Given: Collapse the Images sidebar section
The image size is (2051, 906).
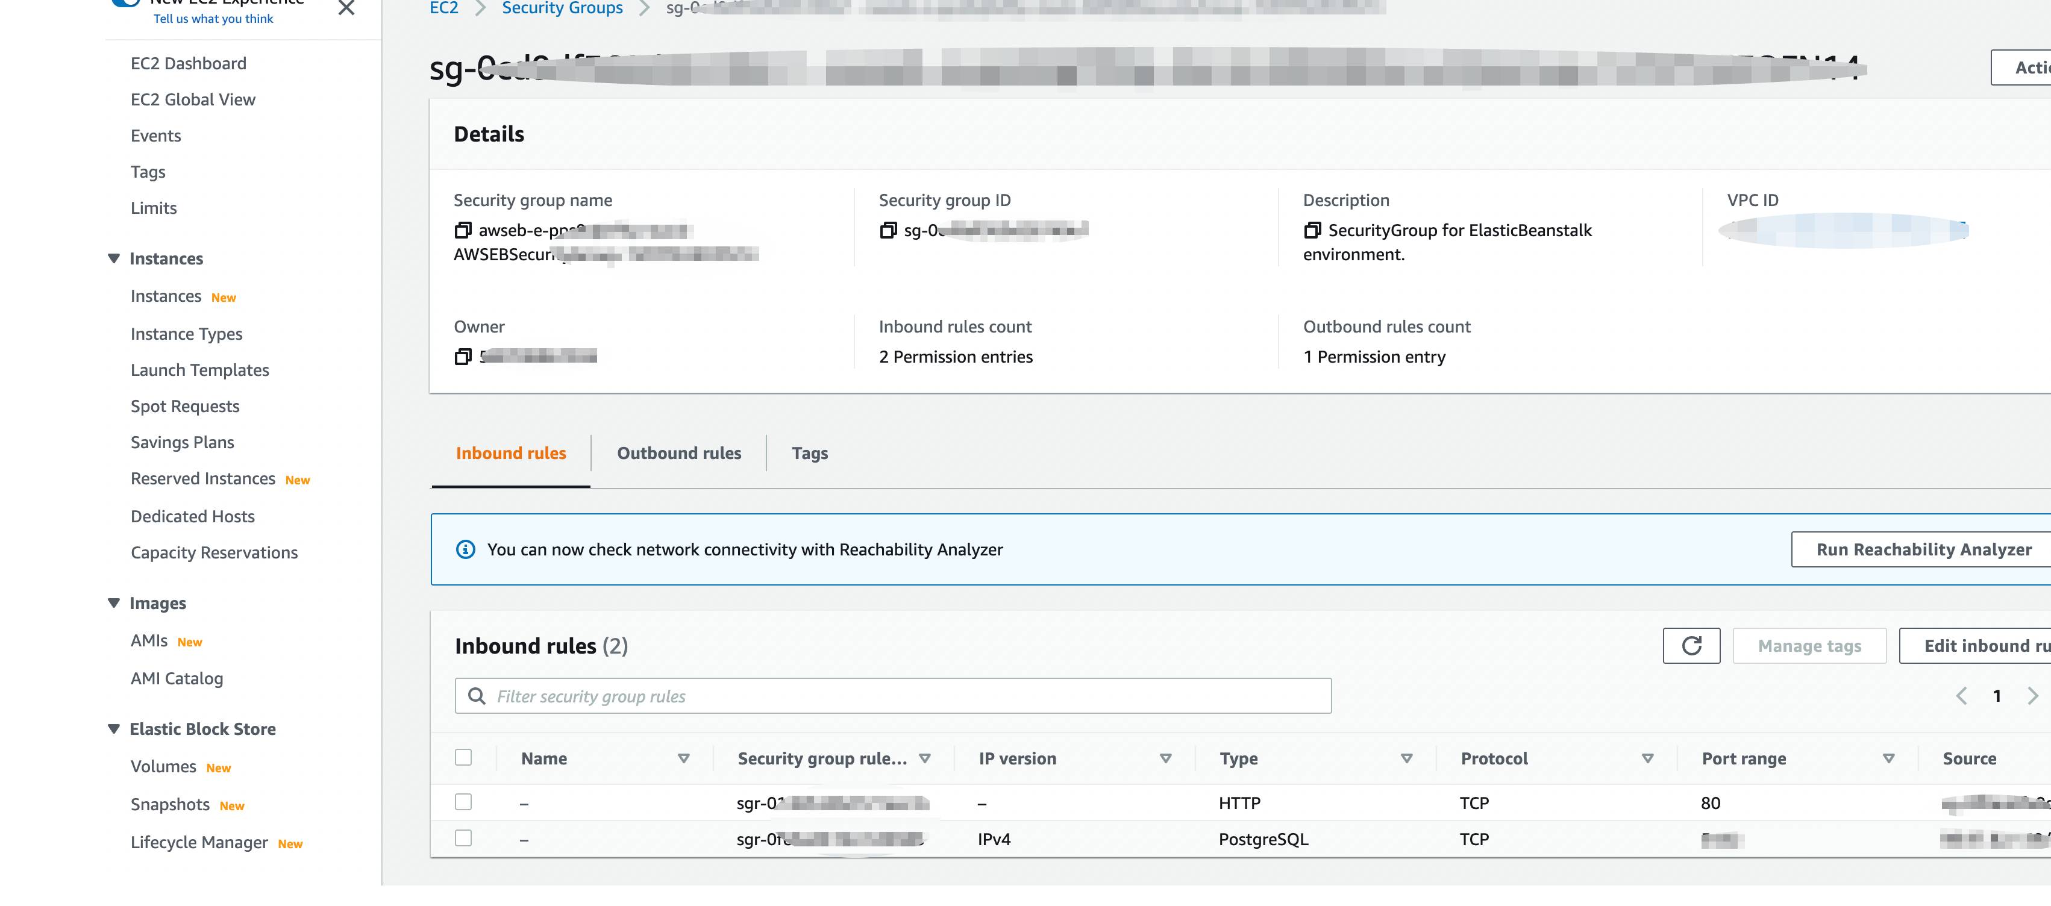Looking at the screenshot, I should click(114, 604).
